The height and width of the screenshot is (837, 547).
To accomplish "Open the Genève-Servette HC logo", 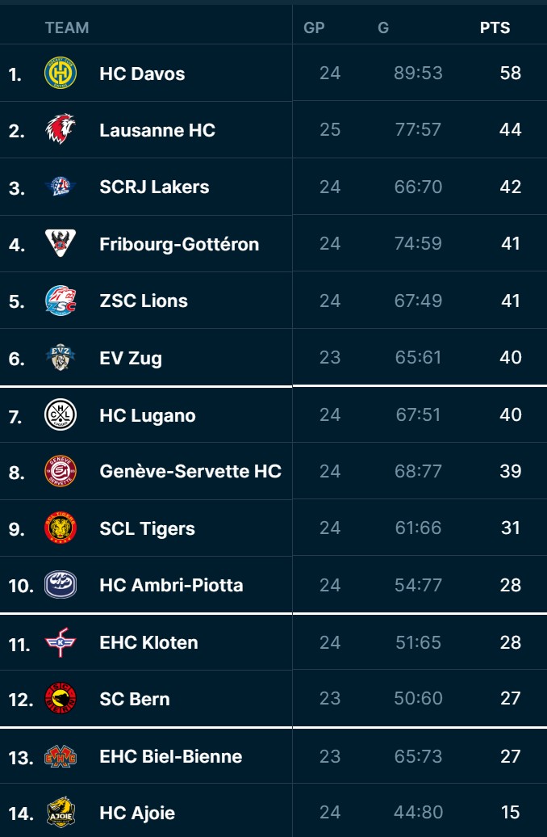I will tap(61, 472).
